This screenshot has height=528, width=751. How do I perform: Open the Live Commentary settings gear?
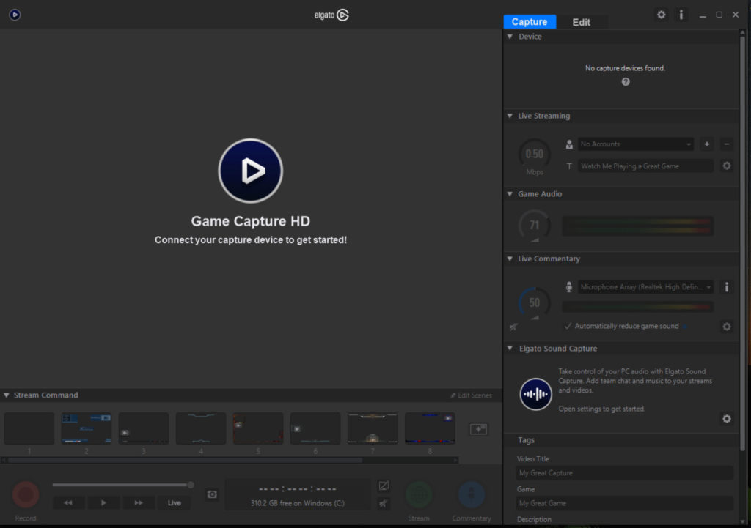coord(727,327)
